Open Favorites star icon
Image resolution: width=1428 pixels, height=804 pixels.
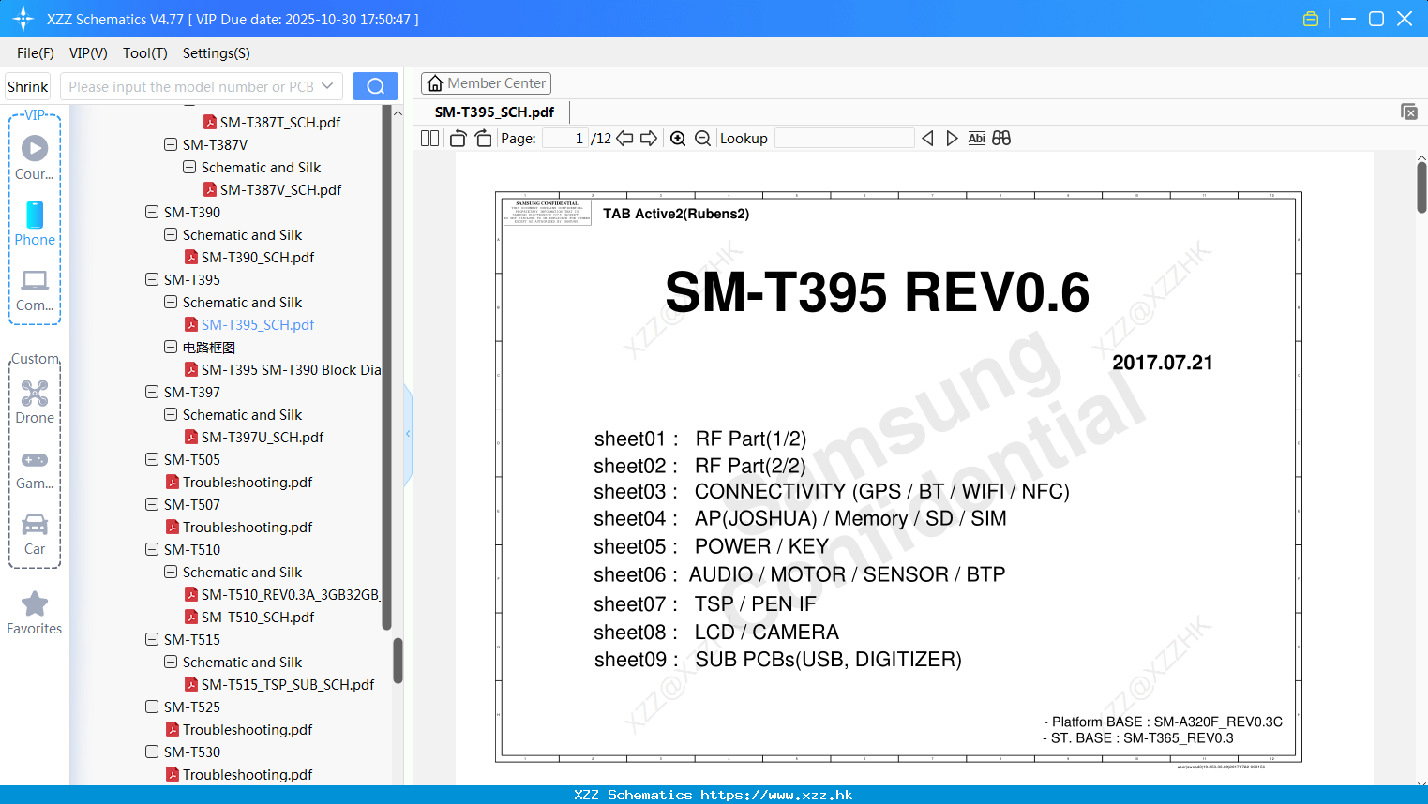click(x=35, y=613)
